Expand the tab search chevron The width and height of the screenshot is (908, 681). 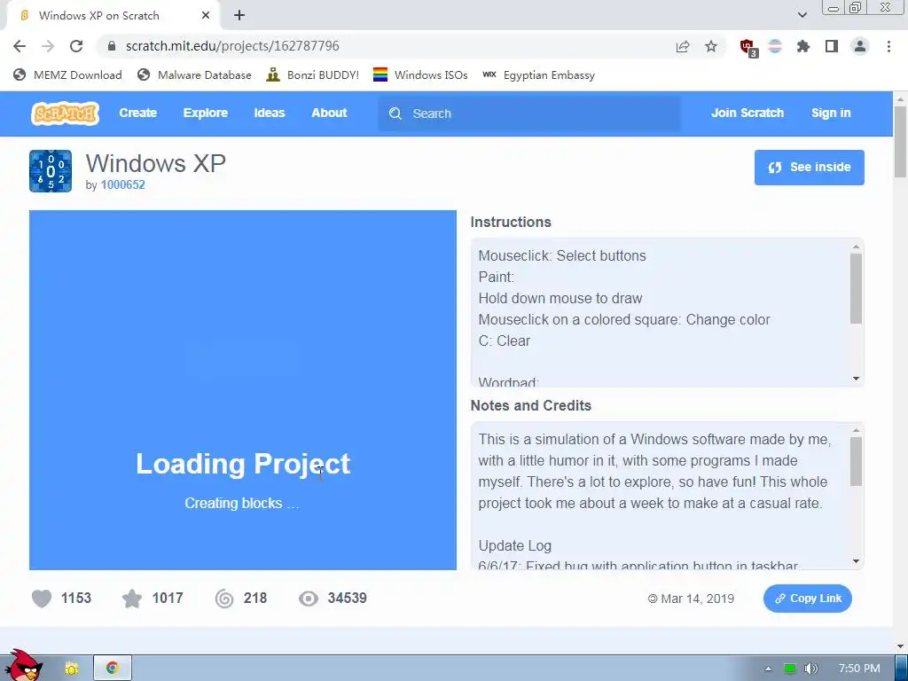click(802, 15)
